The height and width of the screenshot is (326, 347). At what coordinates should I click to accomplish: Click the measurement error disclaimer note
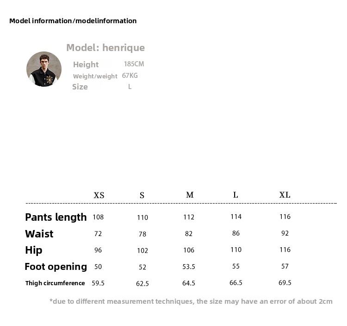[x=191, y=301]
